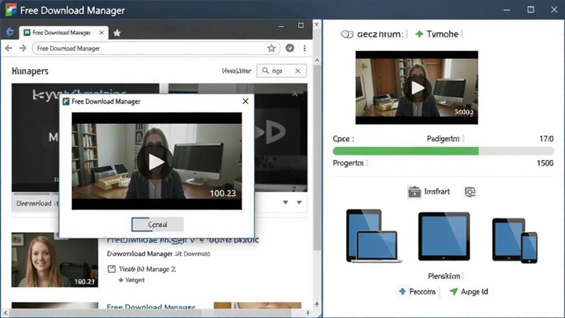565x318 pixels.
Task: Click scroll up arrow in browser scrollbar
Action: click(x=317, y=61)
